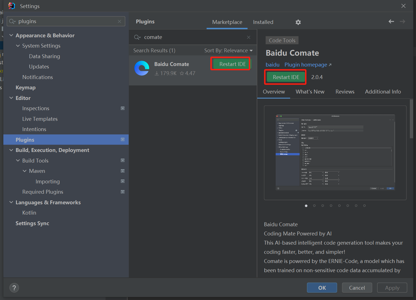Click the settings search magnifier icon

[x=12, y=21]
